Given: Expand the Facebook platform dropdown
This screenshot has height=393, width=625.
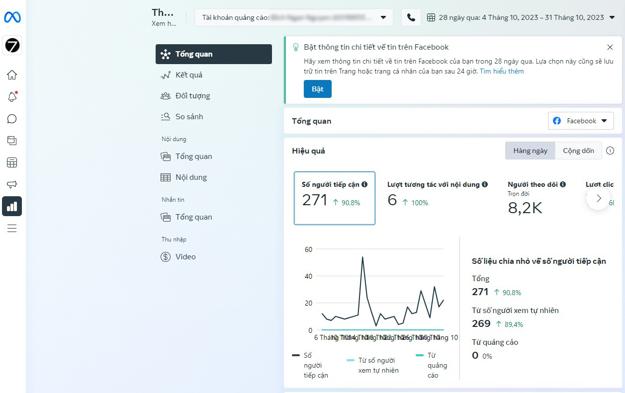Looking at the screenshot, I should click(580, 121).
